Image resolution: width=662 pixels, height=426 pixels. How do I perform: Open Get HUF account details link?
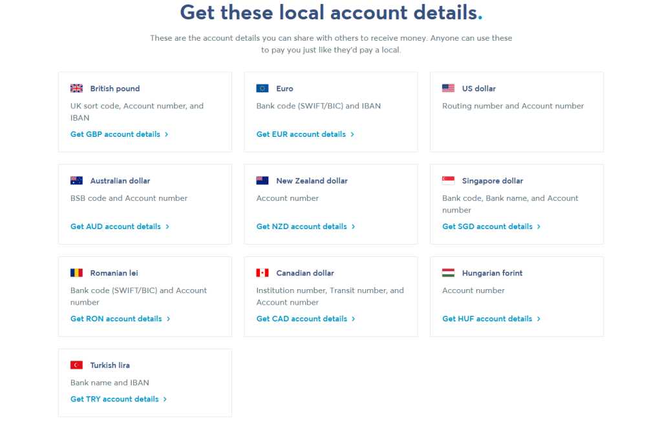click(487, 319)
